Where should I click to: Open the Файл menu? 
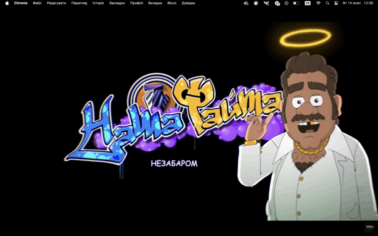(37, 3)
